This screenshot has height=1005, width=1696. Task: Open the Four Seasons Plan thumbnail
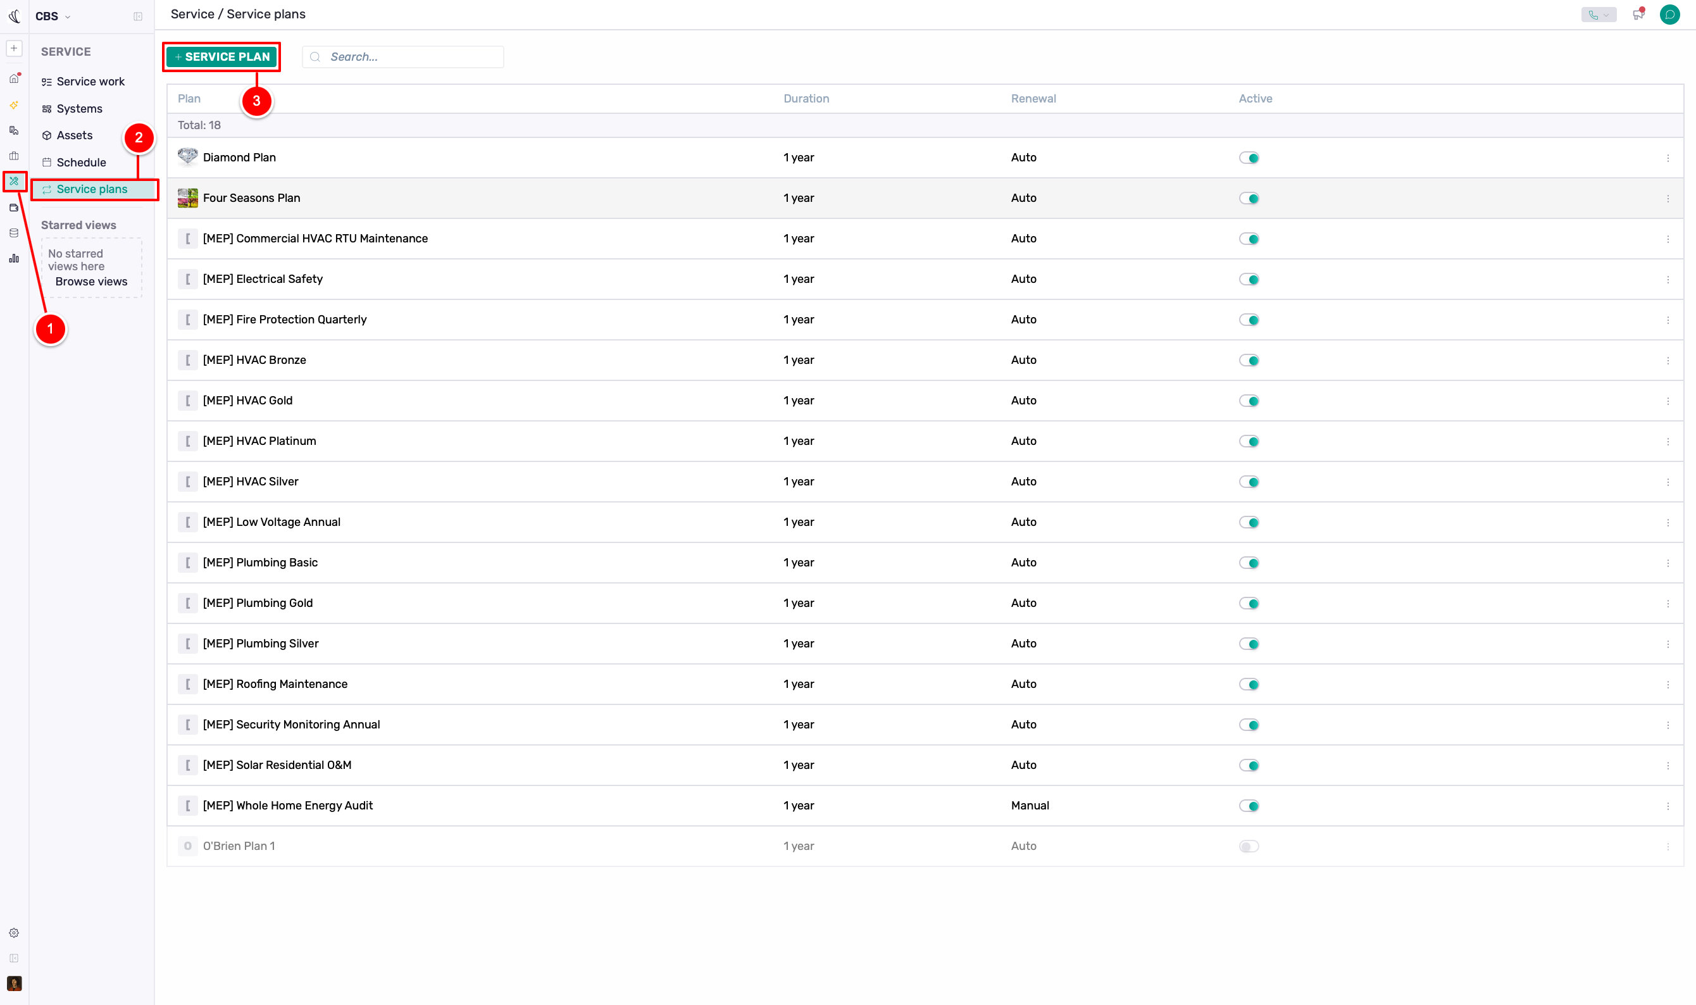coord(187,197)
